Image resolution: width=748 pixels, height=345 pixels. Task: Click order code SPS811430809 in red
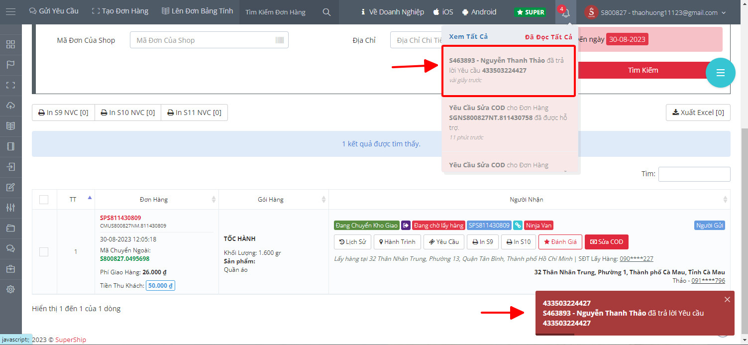[x=120, y=218]
